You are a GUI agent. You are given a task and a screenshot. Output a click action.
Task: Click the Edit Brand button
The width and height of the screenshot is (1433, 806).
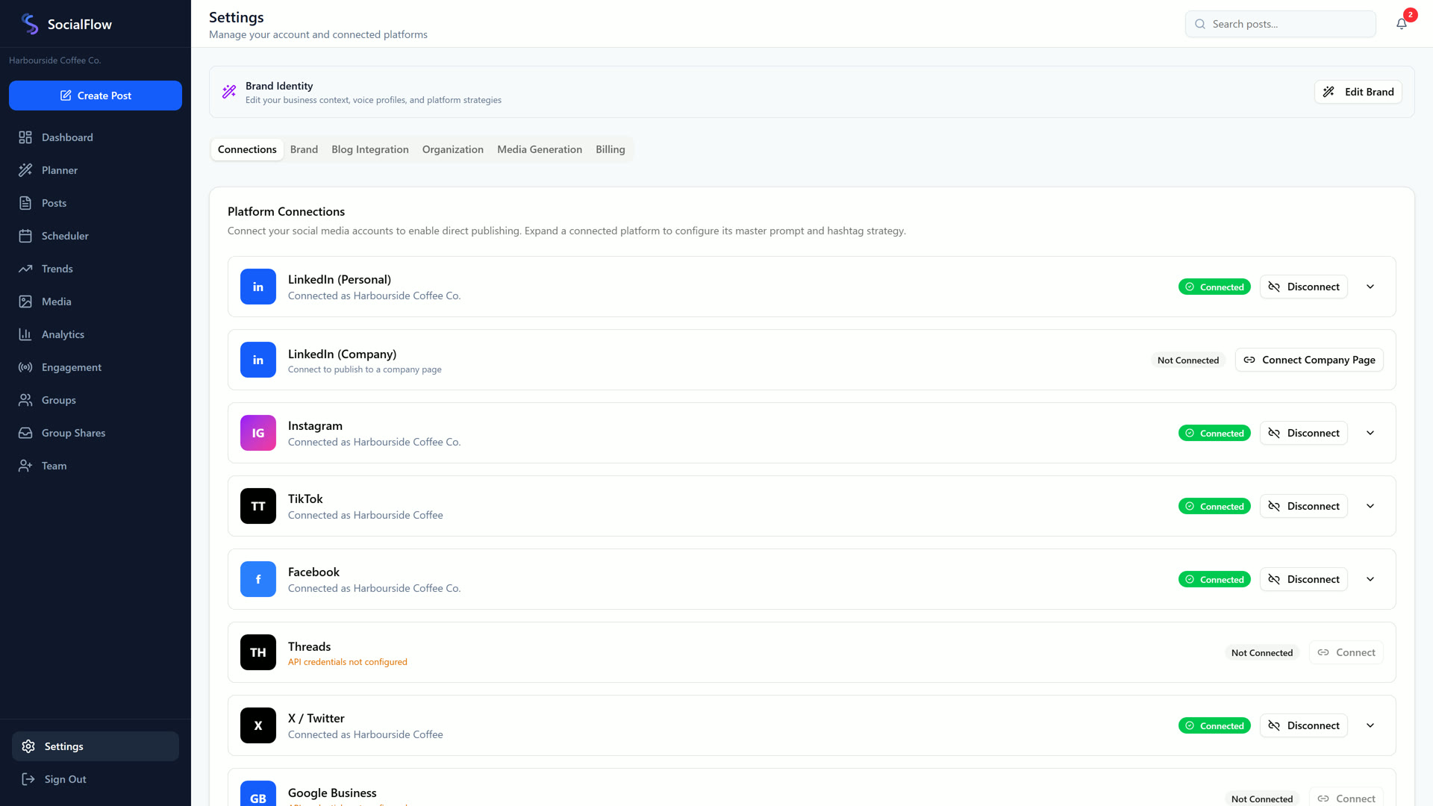coord(1358,92)
